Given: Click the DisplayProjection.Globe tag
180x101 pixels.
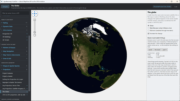Looking at the screenshot, I should (x=162, y=7).
